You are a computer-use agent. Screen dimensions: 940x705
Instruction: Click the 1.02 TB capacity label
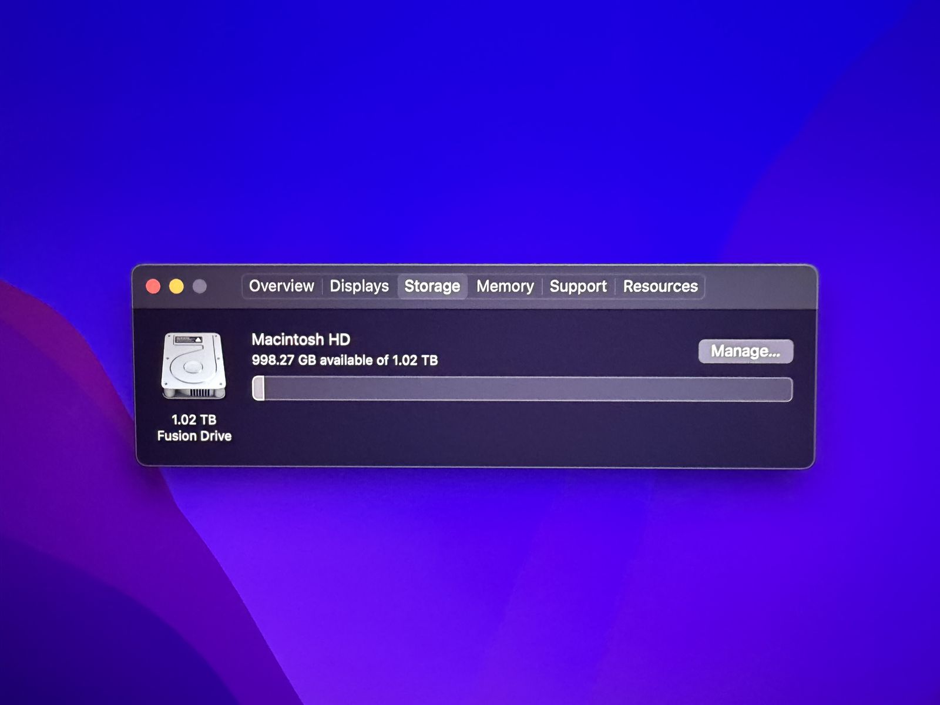tap(194, 419)
